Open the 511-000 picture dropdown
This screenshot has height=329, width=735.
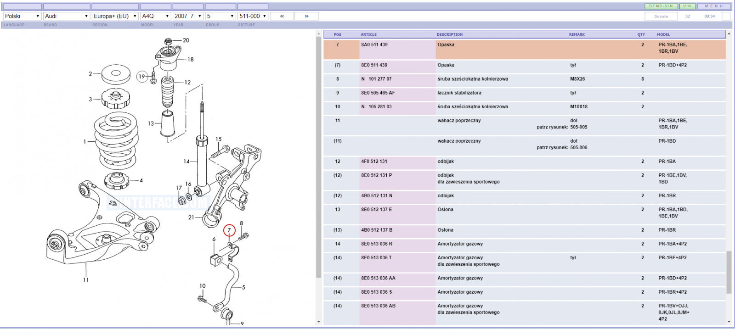coord(253,16)
